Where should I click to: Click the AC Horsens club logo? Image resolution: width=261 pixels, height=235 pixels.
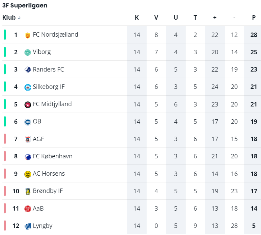coord(28,174)
